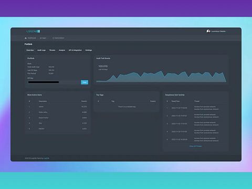Click the user avatar image
This screenshot has height=189, width=252.
click(x=208, y=31)
